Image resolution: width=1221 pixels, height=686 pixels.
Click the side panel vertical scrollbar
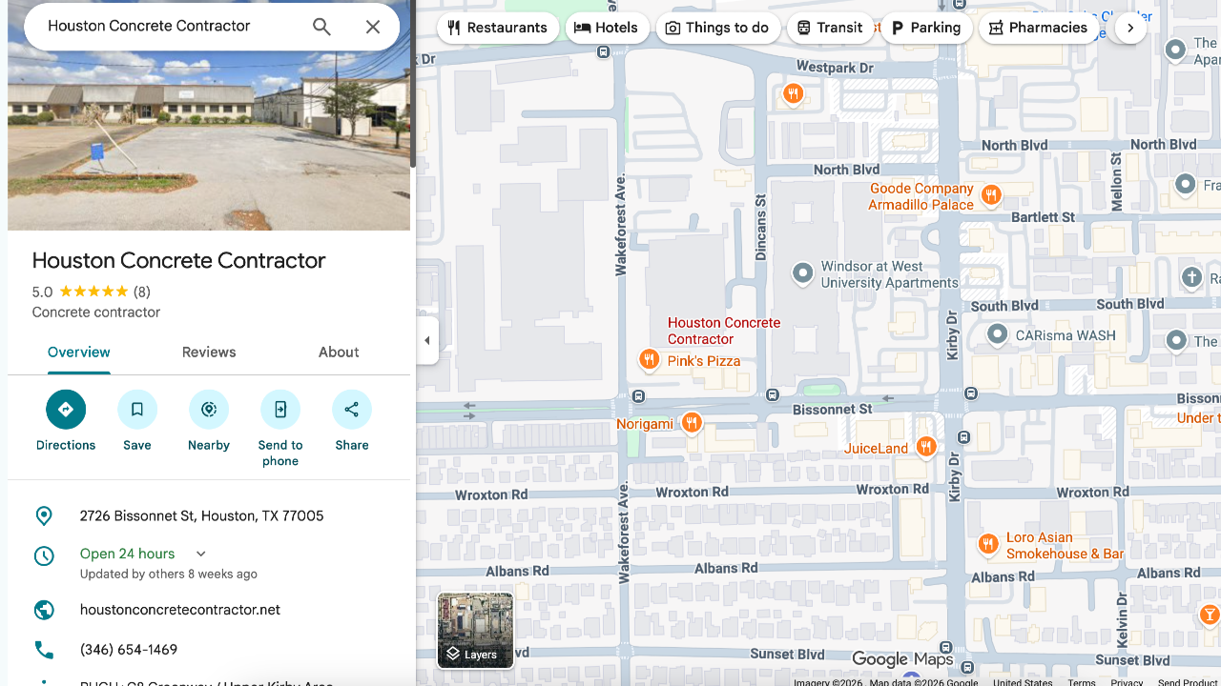[x=413, y=86]
